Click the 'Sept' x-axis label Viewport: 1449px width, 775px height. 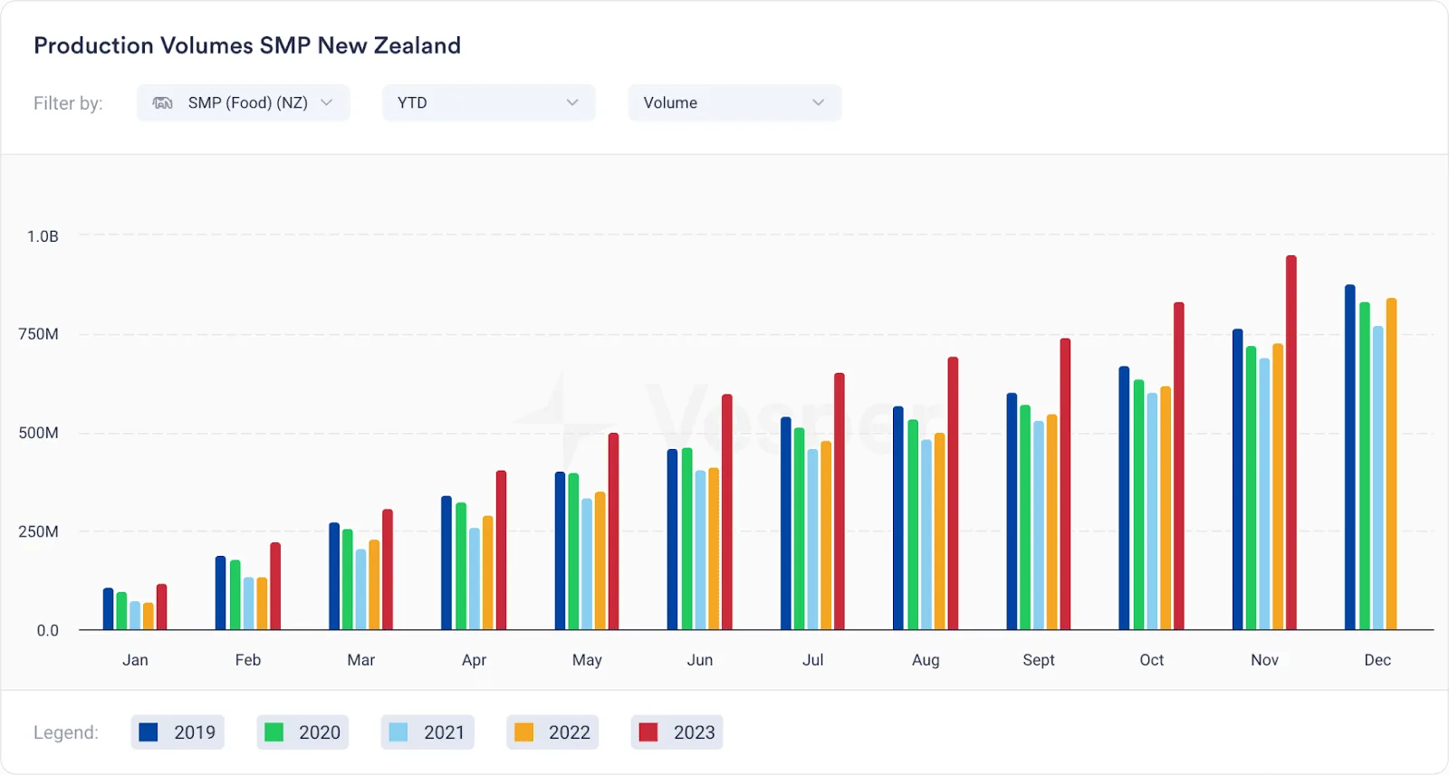[x=1039, y=660]
